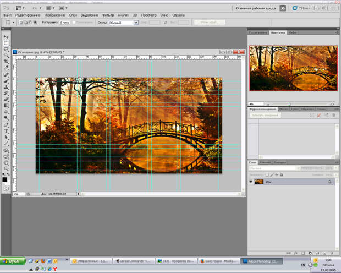This screenshot has width=341, height=273.
Task: Switch to the Инфо panel tab
Action: [293, 32]
